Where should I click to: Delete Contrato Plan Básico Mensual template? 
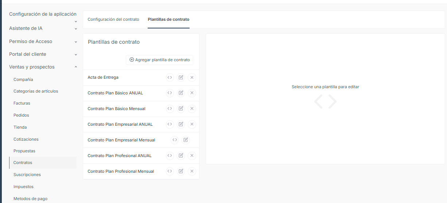(192, 109)
